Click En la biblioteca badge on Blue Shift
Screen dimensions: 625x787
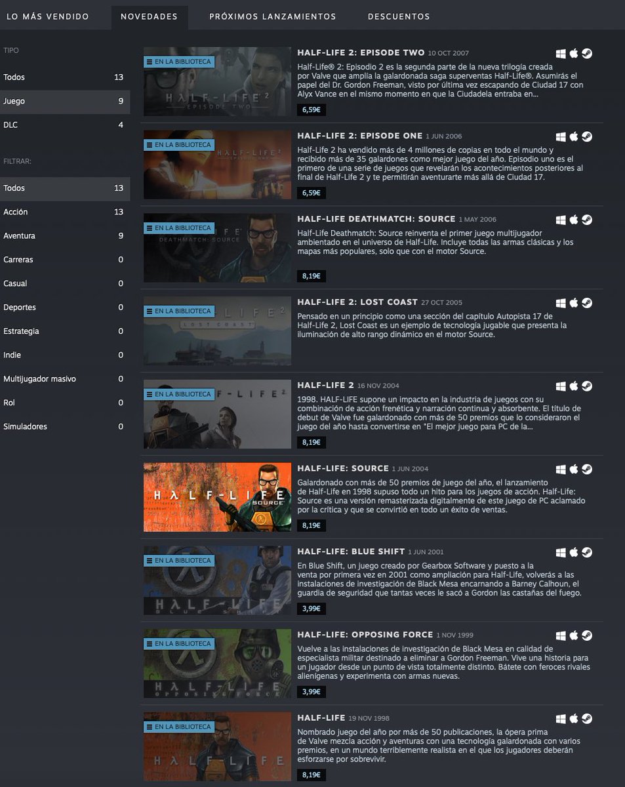click(179, 561)
